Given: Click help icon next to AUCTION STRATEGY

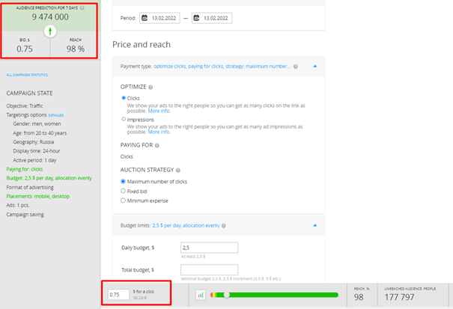Looking at the screenshot, I should pos(177,170).
